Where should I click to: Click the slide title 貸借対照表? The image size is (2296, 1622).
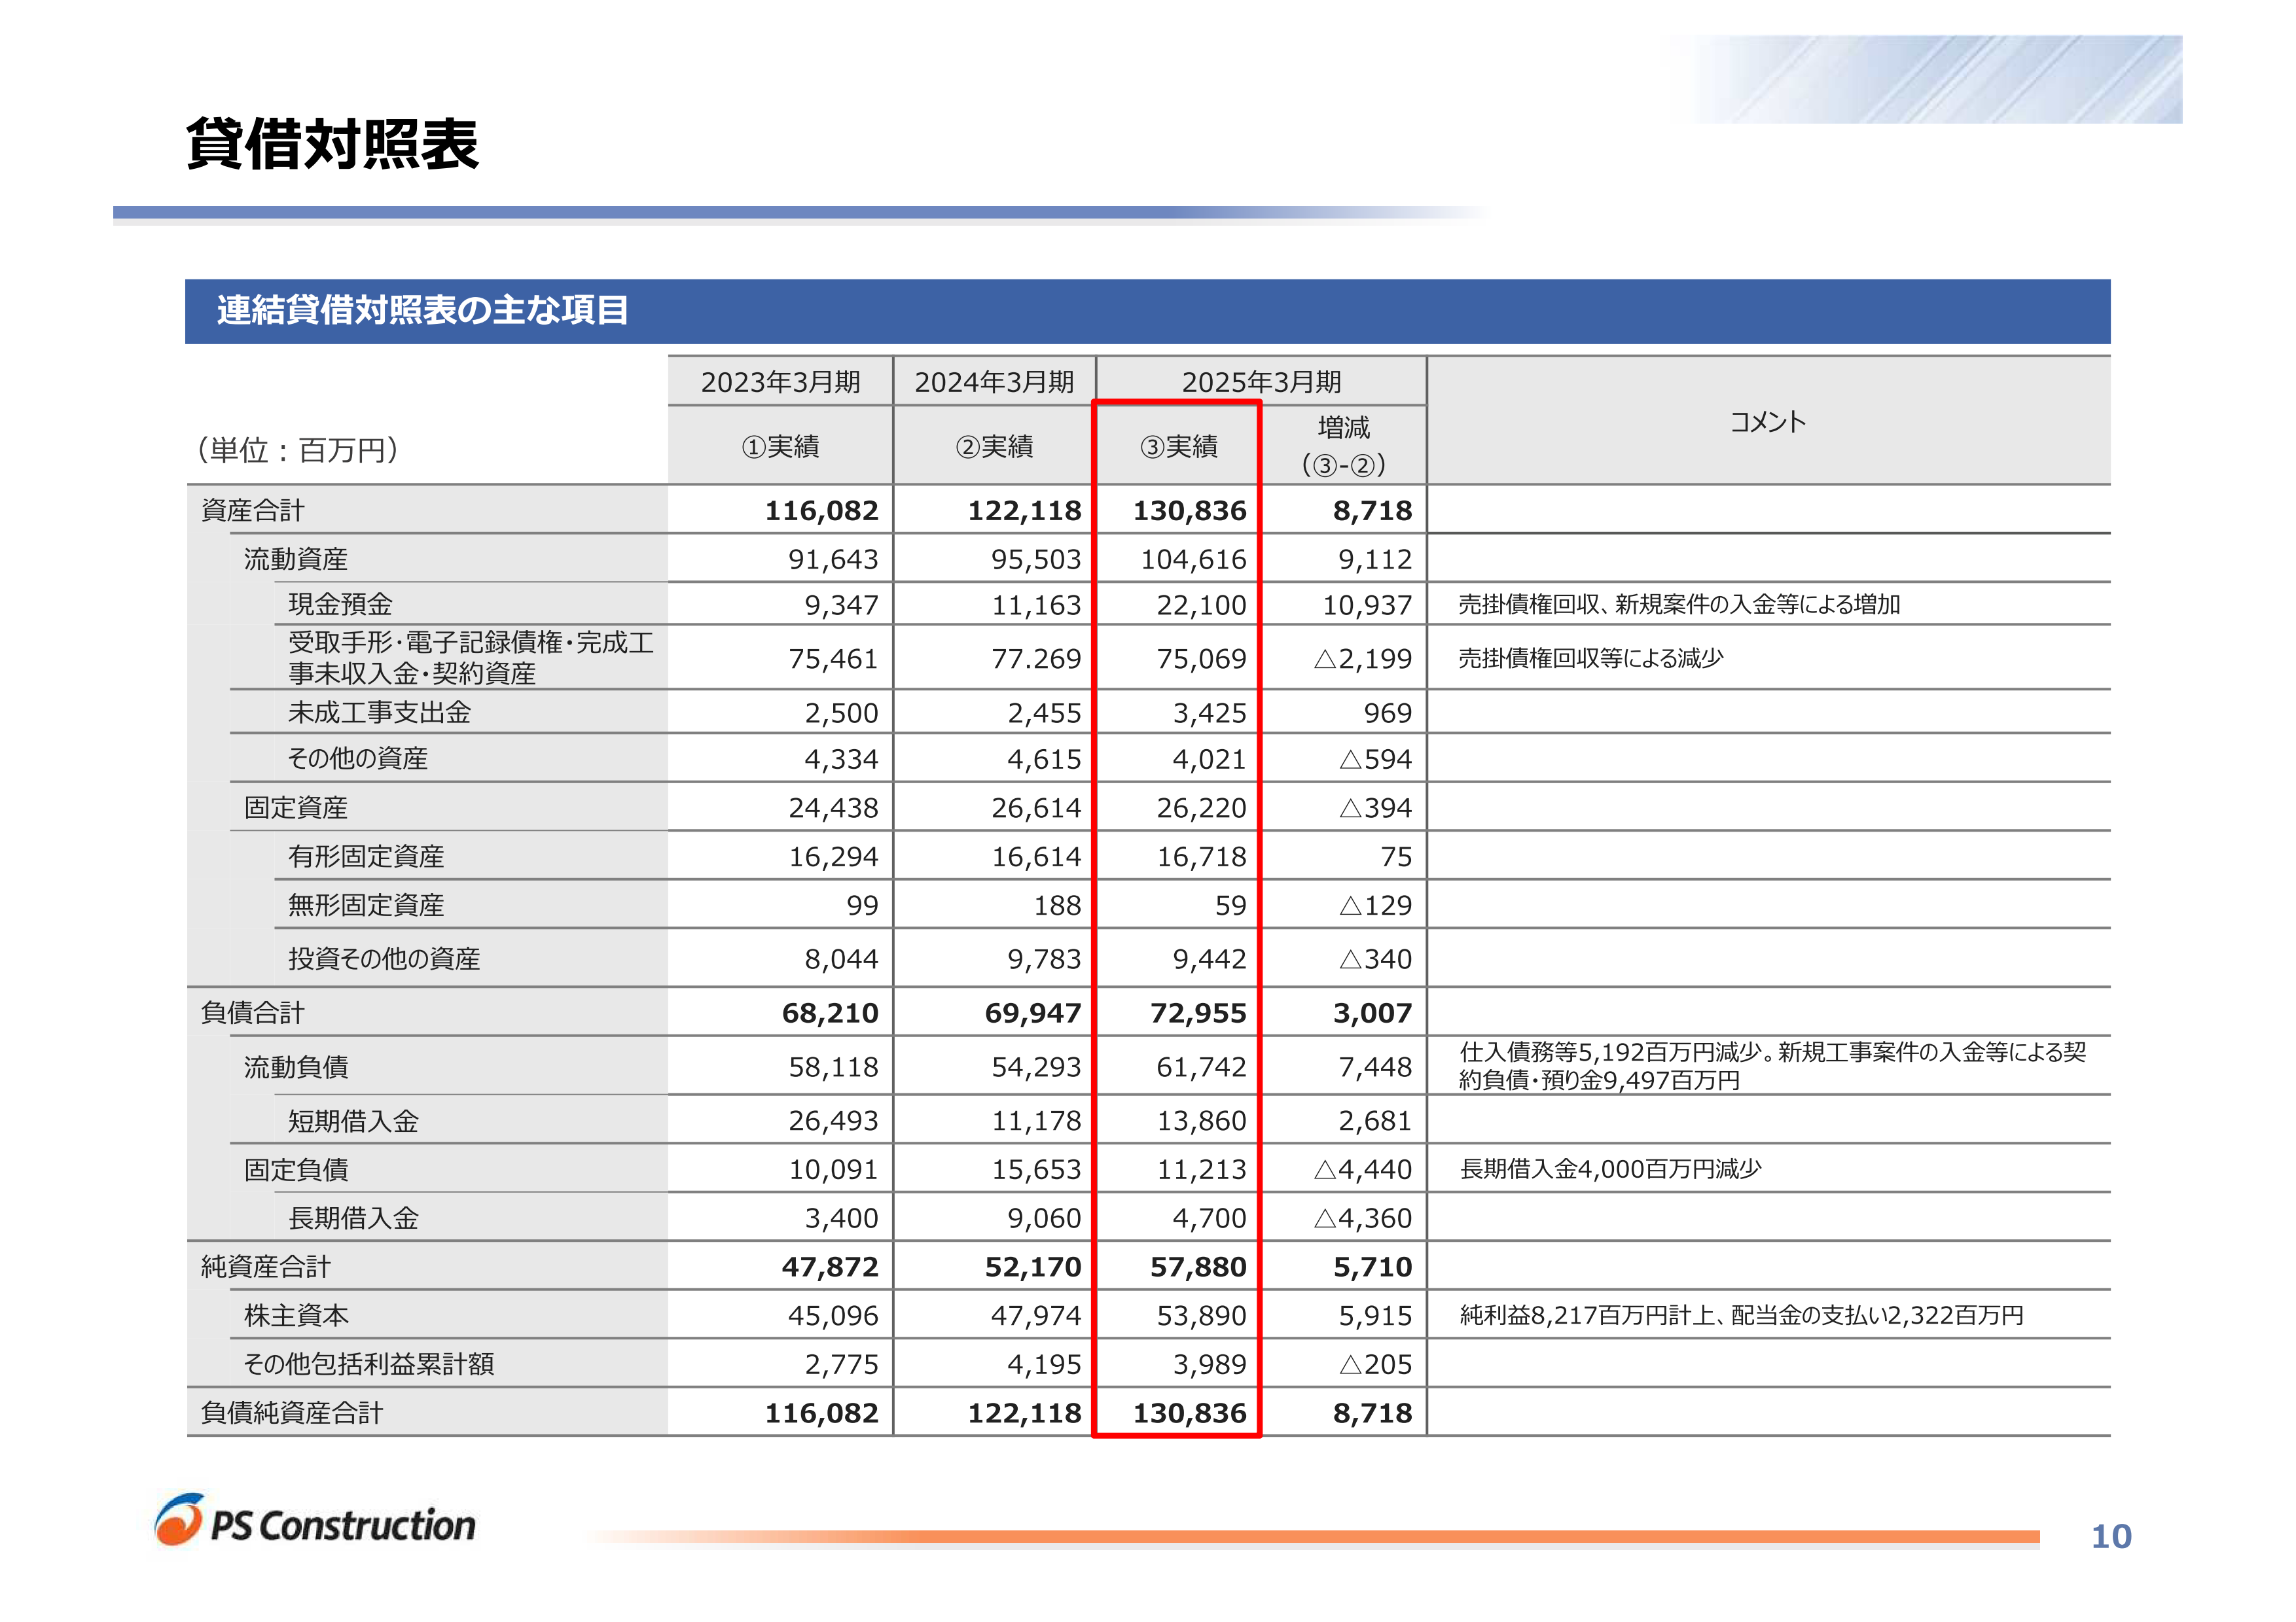(x=332, y=144)
